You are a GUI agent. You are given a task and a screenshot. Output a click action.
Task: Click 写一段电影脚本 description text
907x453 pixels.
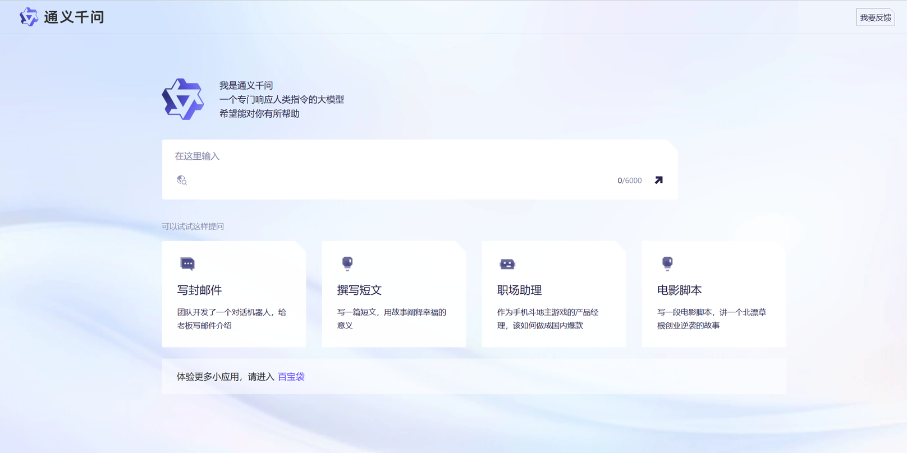click(712, 318)
